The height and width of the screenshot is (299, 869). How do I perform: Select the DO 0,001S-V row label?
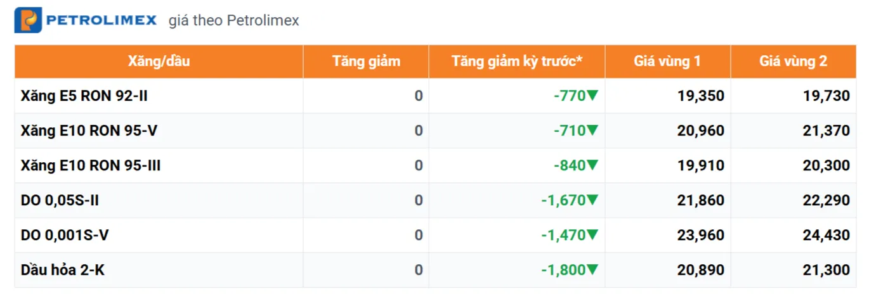point(65,236)
